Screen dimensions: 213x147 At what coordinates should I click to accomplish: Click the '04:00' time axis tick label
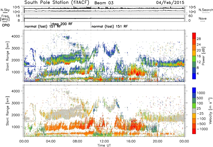[51, 141]
